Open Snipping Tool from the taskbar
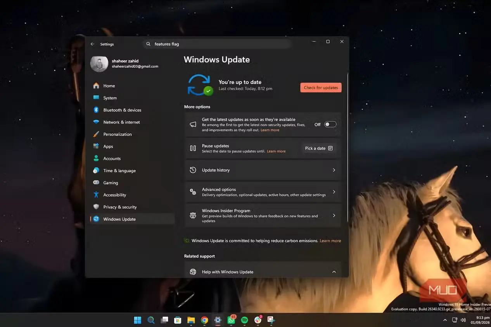Viewport: 491px width, 327px height. [271, 320]
